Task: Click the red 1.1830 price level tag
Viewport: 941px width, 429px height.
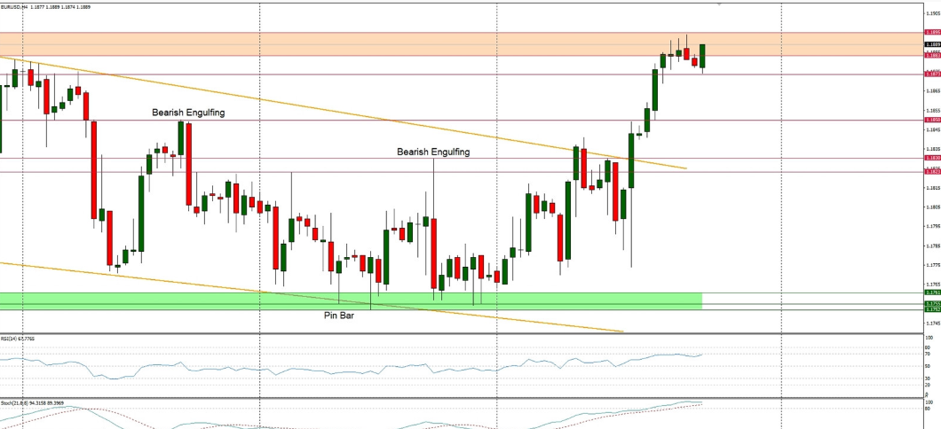Action: click(932, 158)
